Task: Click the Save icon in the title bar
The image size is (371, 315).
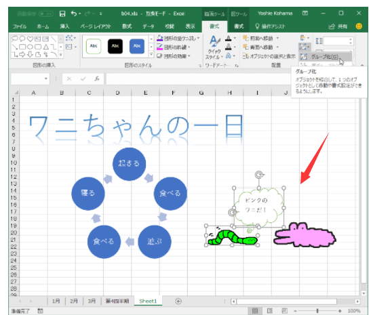Action: click(62, 14)
